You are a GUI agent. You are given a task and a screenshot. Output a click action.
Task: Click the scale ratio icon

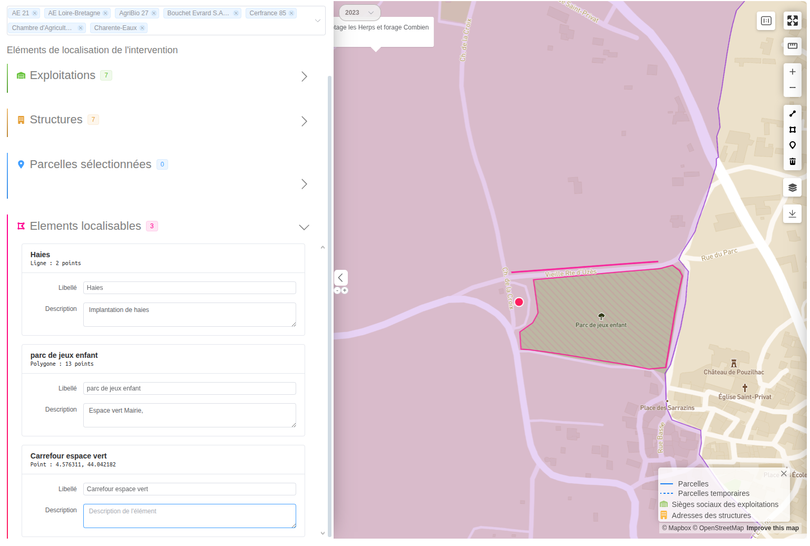(x=766, y=21)
